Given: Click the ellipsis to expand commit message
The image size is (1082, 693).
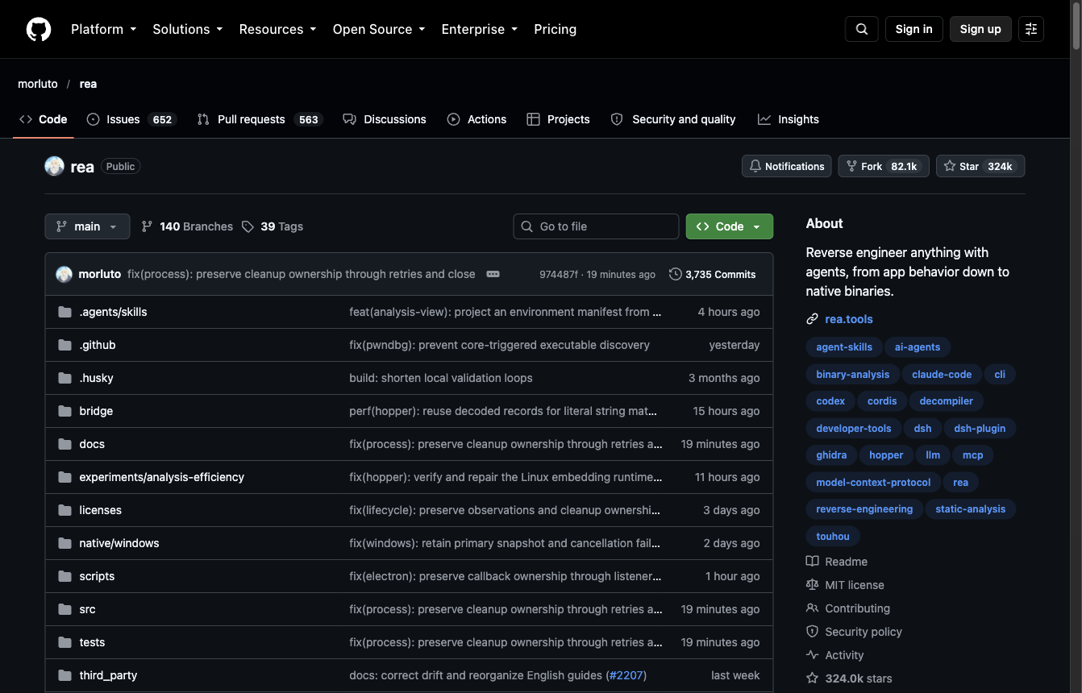Looking at the screenshot, I should tap(493, 274).
